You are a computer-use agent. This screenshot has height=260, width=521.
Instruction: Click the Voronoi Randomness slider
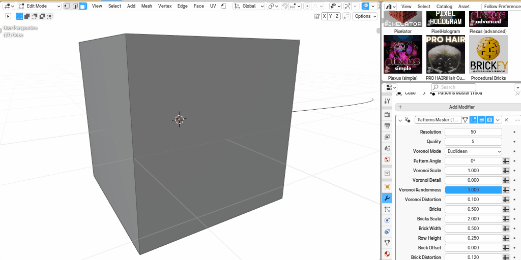click(x=473, y=190)
